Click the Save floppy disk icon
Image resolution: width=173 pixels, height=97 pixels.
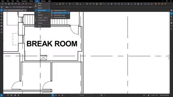click(9, 4)
